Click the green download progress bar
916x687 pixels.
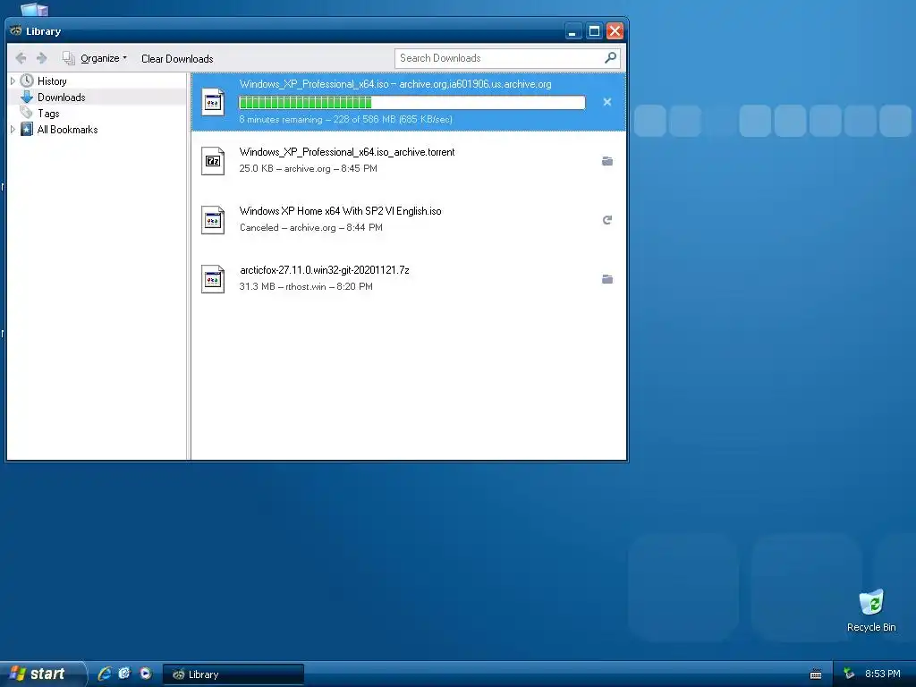(x=411, y=103)
